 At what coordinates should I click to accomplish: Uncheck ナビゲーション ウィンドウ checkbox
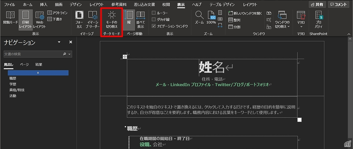click(154, 26)
